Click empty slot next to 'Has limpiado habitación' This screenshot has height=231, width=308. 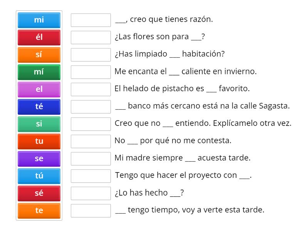(x=91, y=55)
